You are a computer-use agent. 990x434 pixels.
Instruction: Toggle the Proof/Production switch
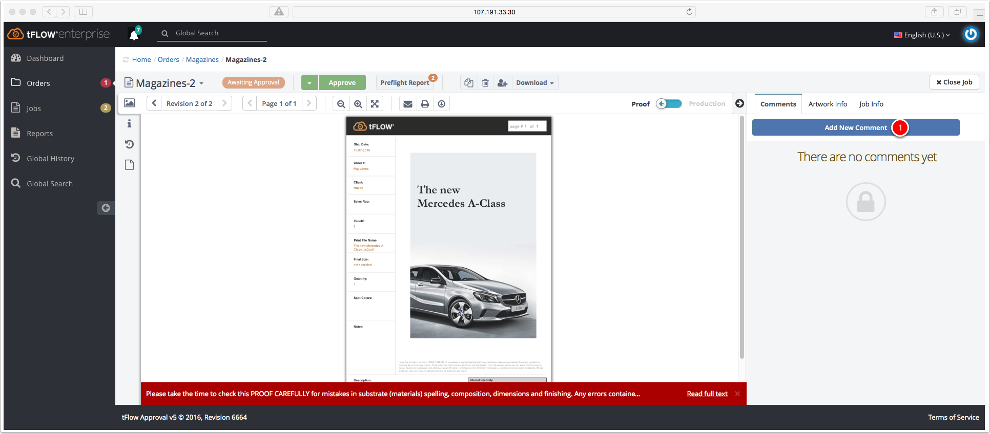[669, 103]
